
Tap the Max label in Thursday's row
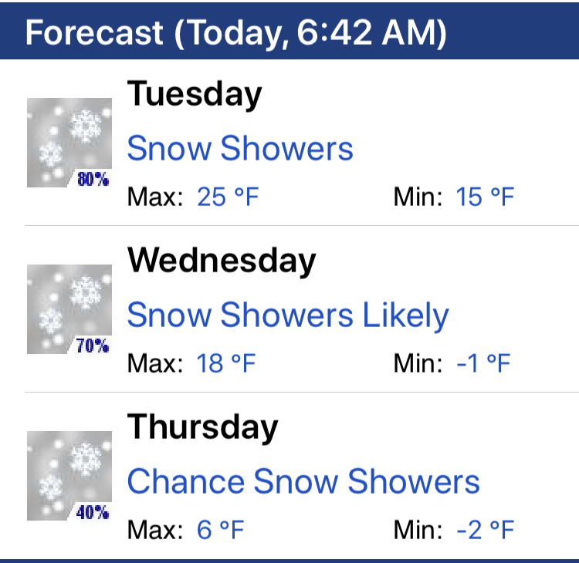coord(154,530)
